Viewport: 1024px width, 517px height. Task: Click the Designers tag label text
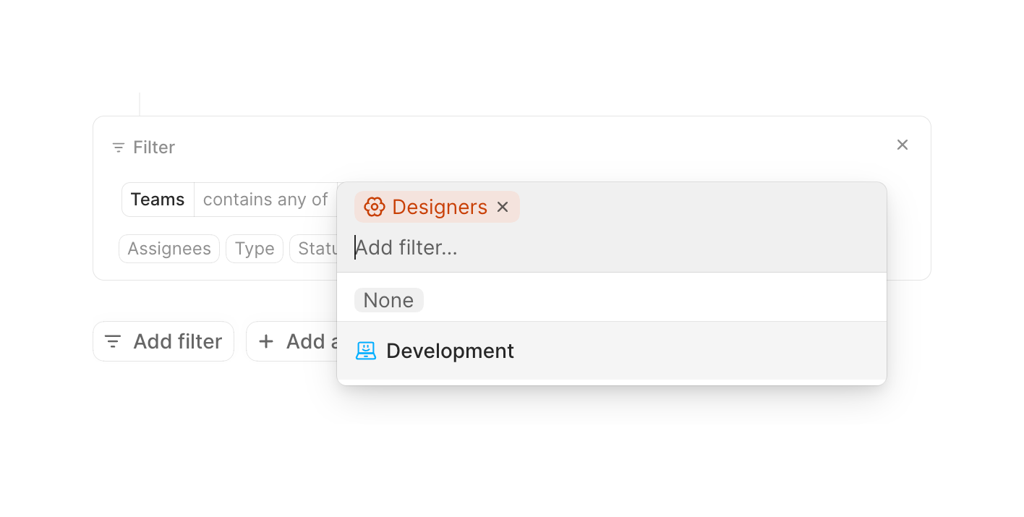440,207
